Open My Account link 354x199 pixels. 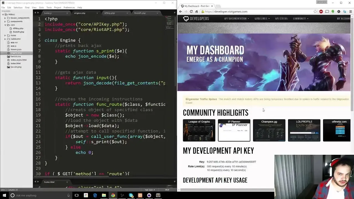tap(344, 19)
